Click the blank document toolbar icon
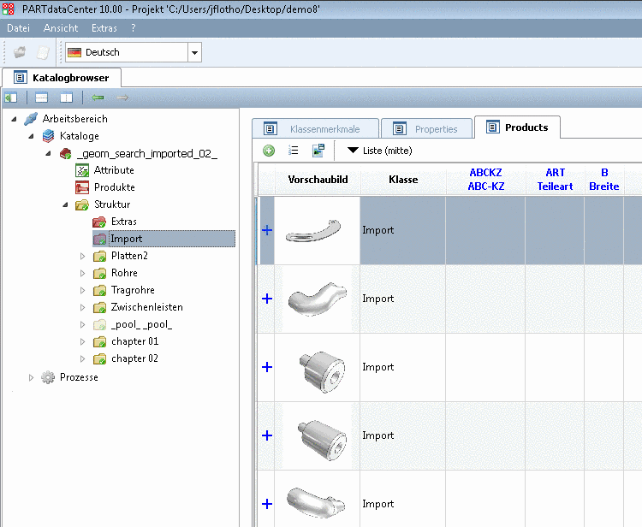 tap(43, 52)
